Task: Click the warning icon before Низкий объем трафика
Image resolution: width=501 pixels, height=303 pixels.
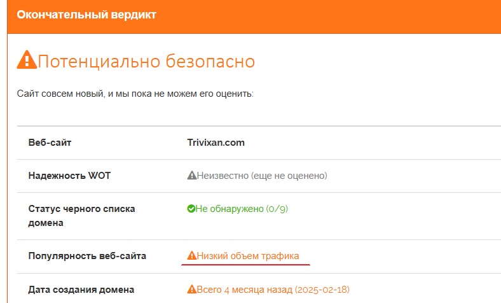Action: click(192, 255)
